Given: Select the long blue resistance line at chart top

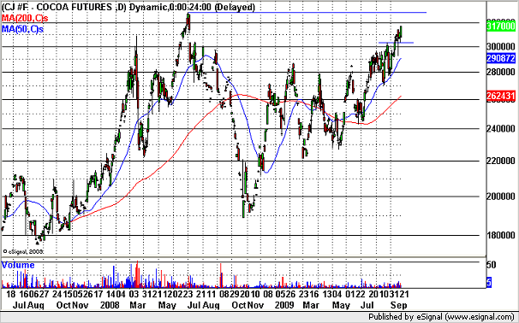Looking at the screenshot, I should coord(307,13).
